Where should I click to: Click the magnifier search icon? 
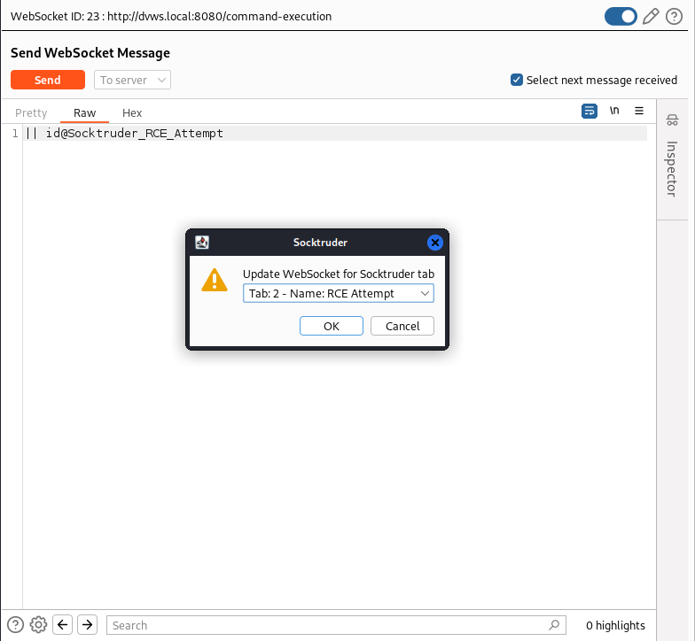[554, 625]
